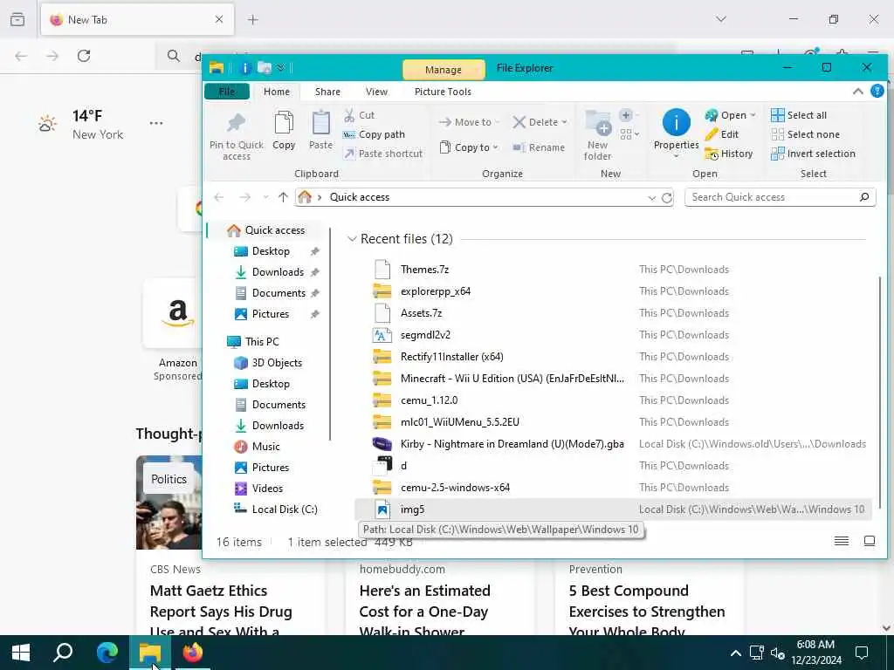Create a New folder from ribbon
The height and width of the screenshot is (670, 894).
pos(597,135)
